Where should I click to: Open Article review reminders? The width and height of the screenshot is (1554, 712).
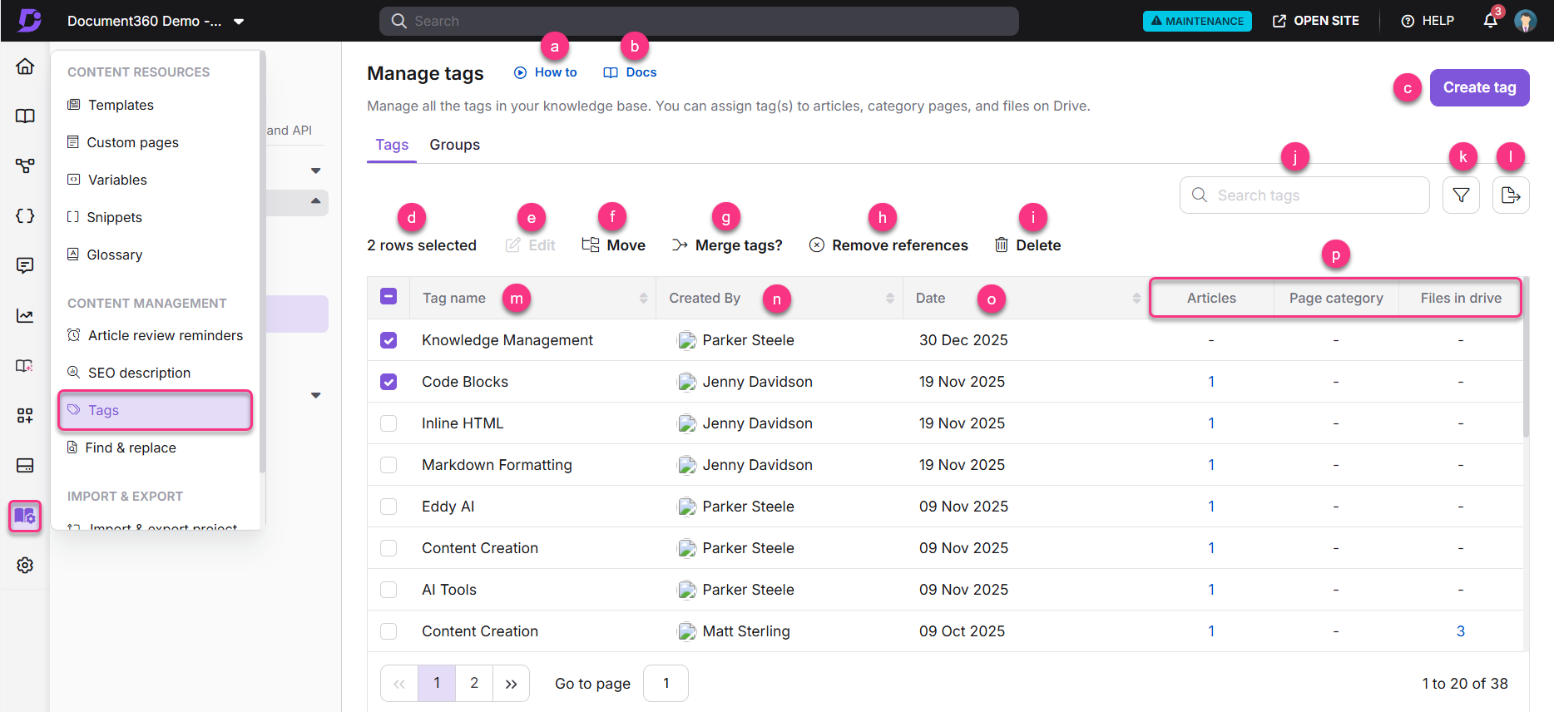(156, 335)
